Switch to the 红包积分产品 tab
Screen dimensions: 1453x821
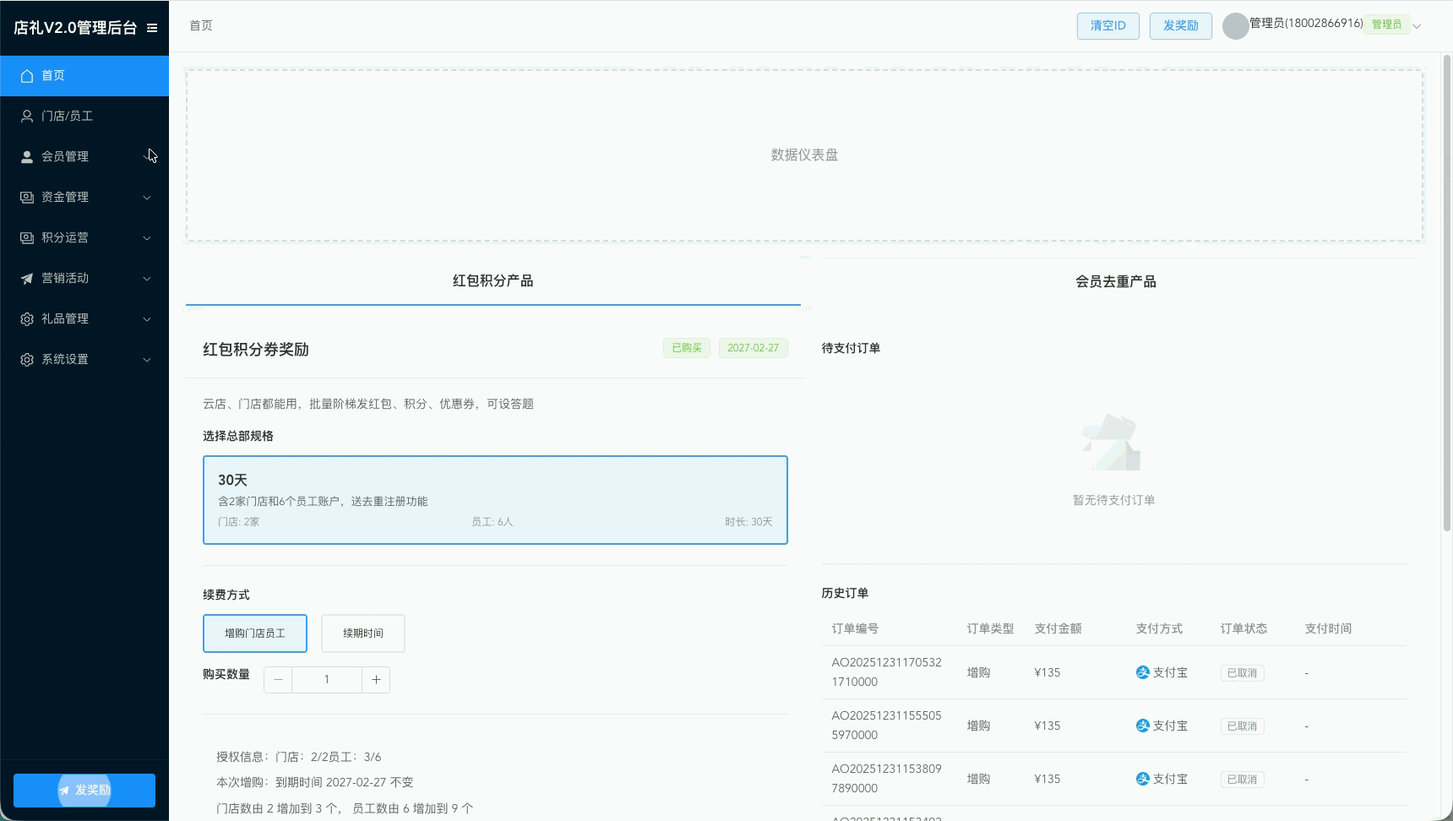pos(492,281)
